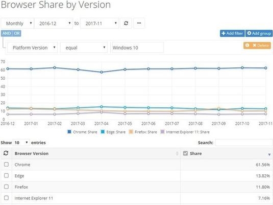Toggle the Edge: Share legend swatch

[103, 132]
